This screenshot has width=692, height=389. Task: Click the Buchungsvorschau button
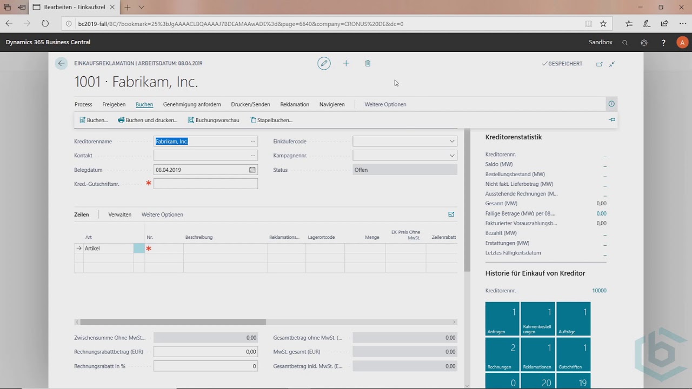[214, 120]
